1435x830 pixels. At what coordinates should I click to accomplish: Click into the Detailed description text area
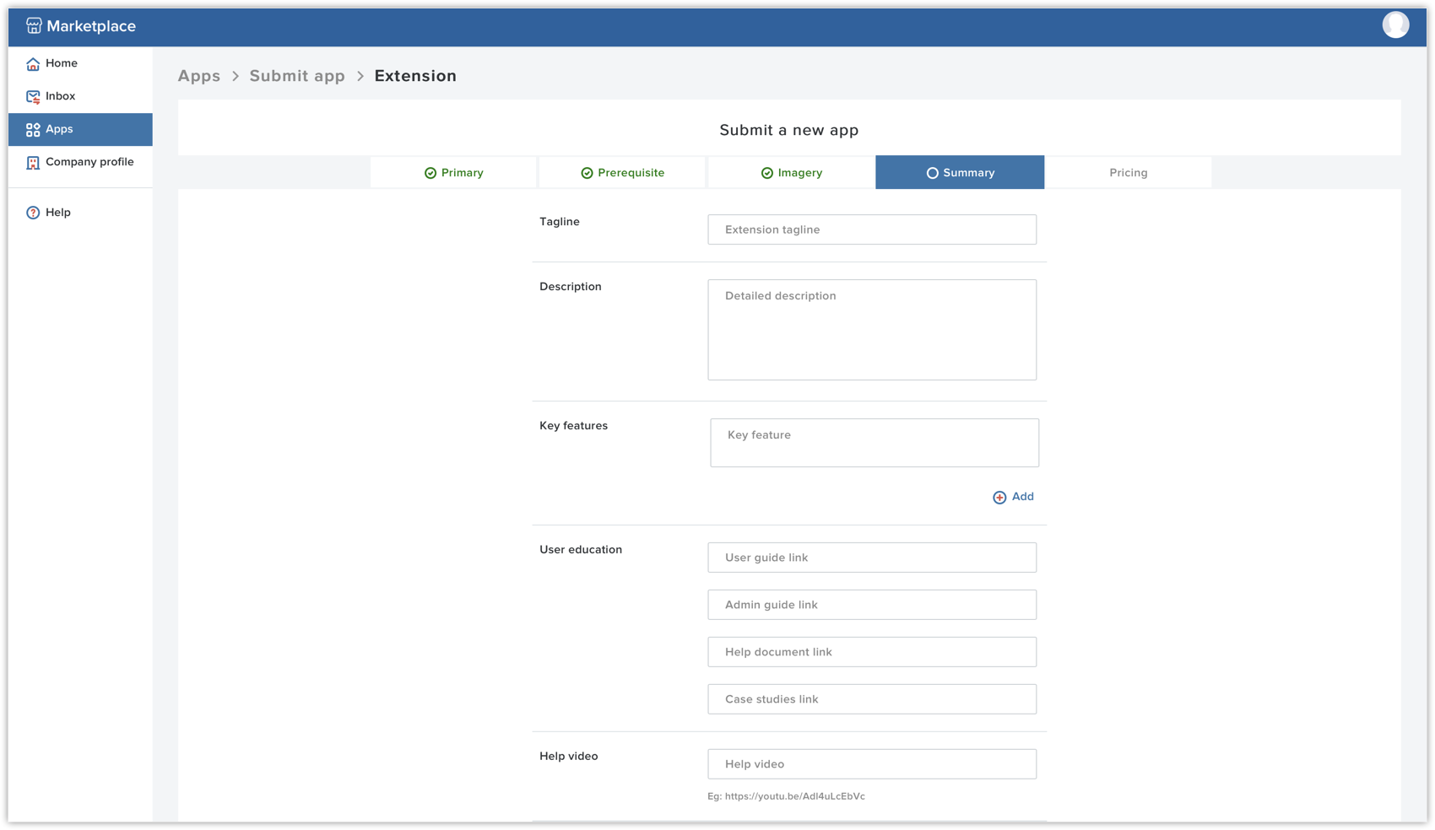pos(872,330)
